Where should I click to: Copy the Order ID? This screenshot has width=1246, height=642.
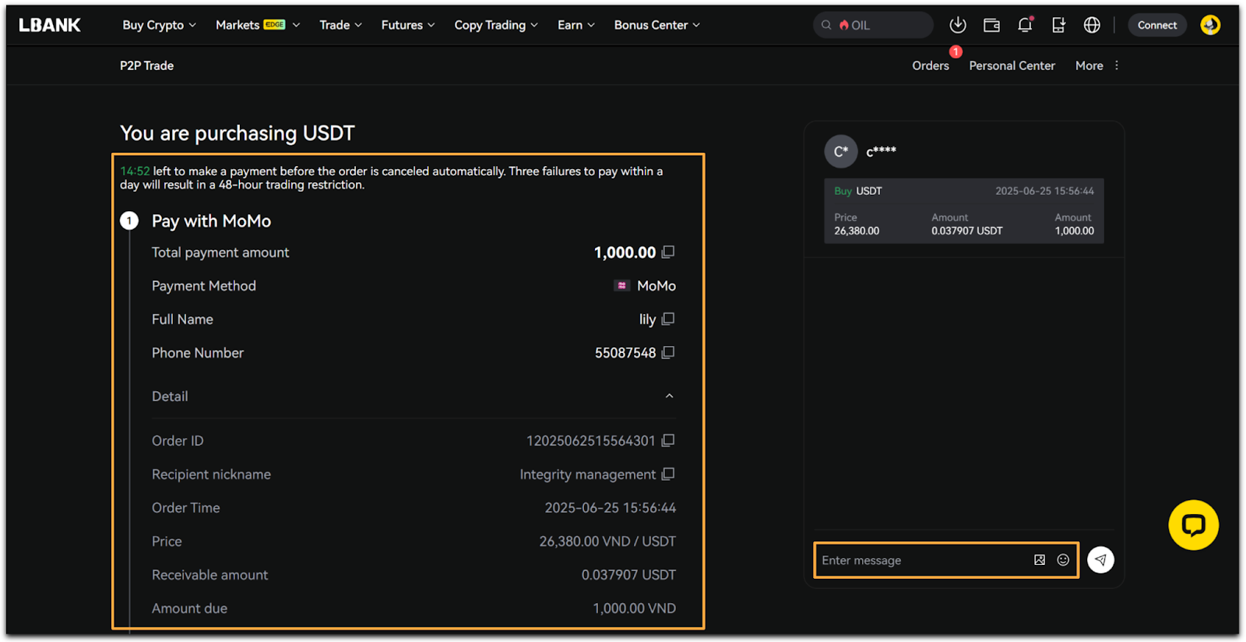pos(667,441)
